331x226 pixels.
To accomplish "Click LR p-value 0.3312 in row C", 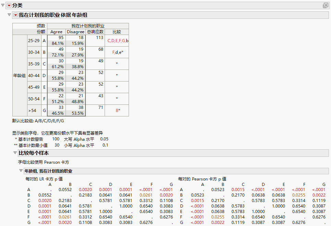I will point(146,201).
